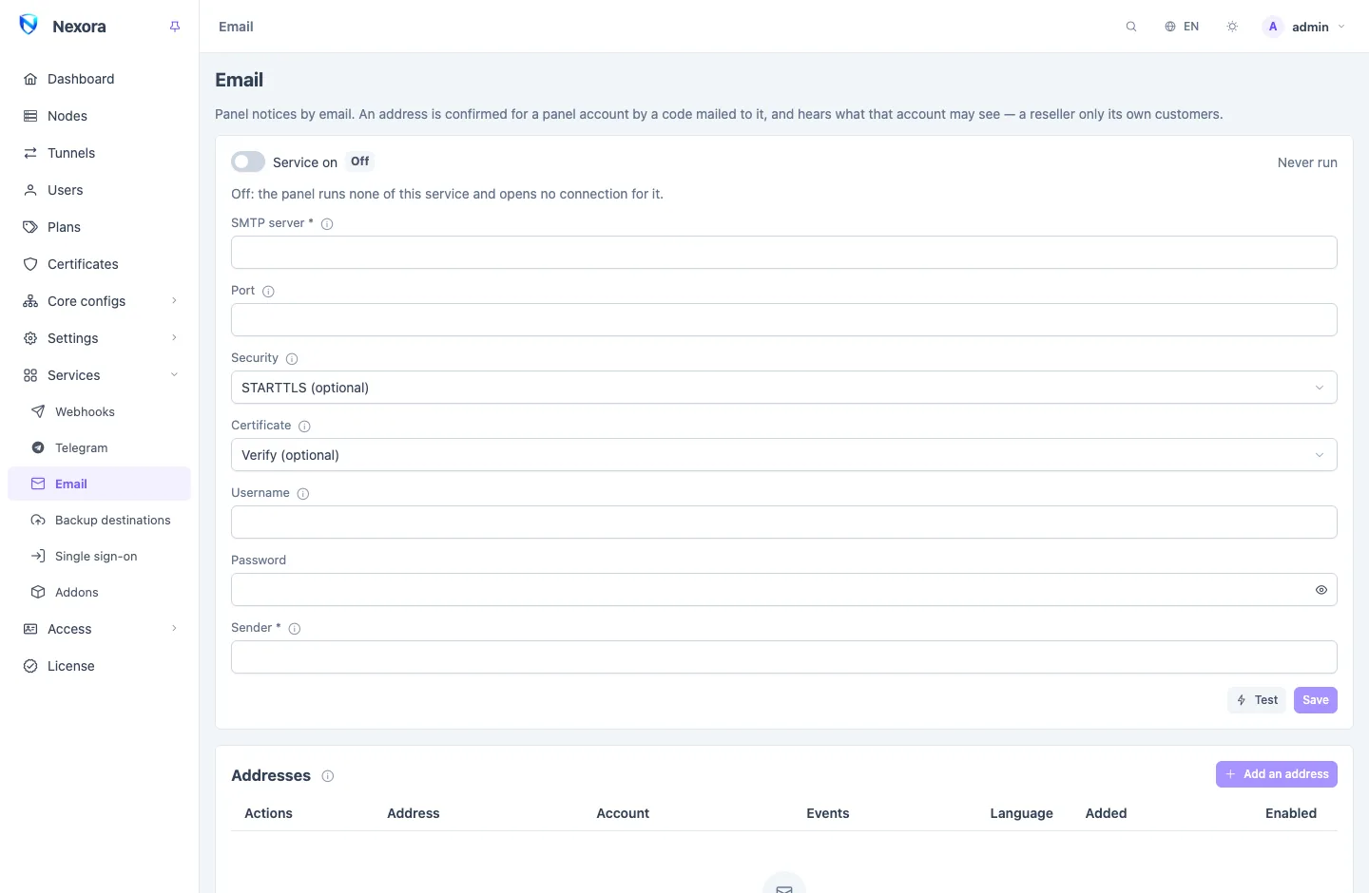The height and width of the screenshot is (893, 1369).
Task: Pin the sidebar with the pin icon
Action: (175, 27)
